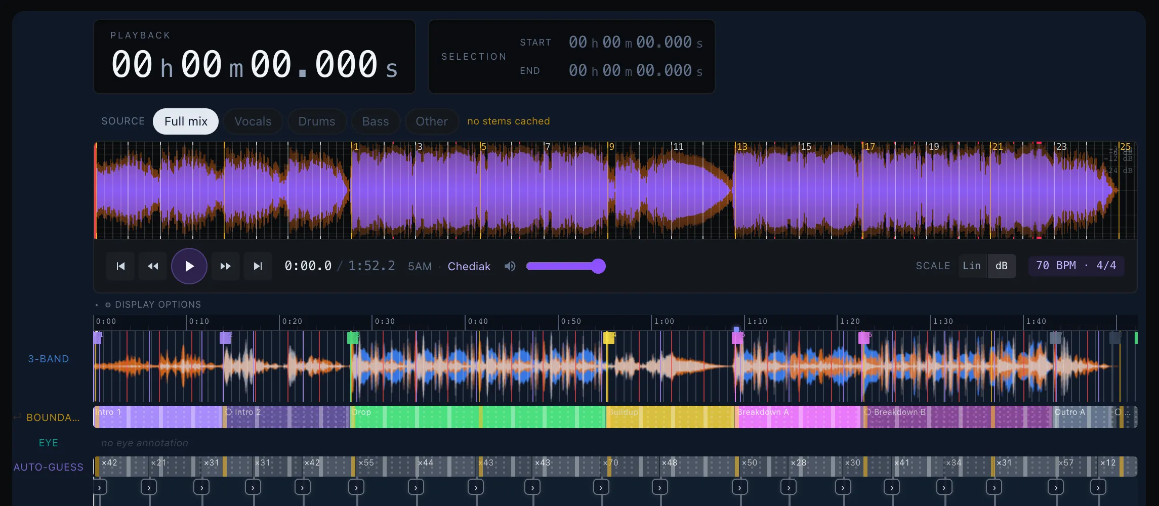Screen dimensions: 1159x506
Task: Select the ×44 auto-guess segment
Action: coord(447,466)
